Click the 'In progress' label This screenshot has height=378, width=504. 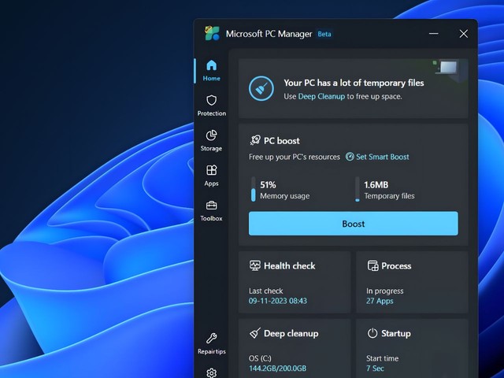385,291
